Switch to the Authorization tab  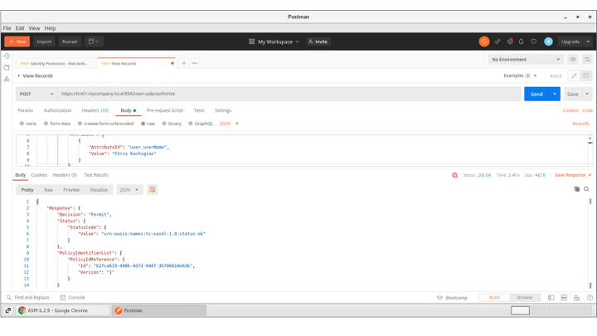tap(57, 110)
